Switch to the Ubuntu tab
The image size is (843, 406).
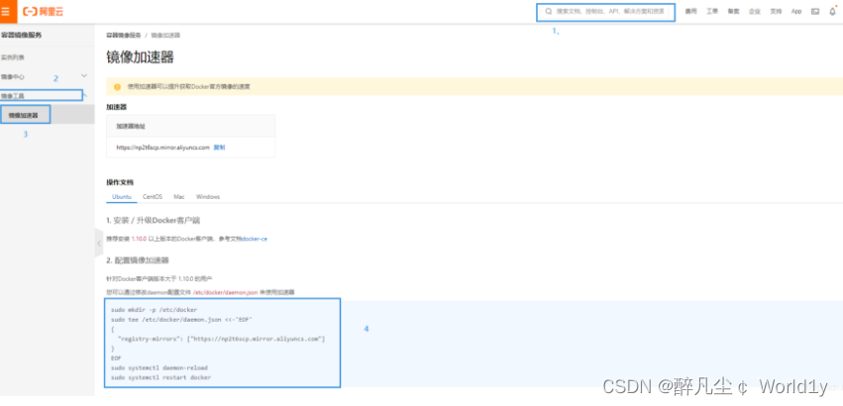click(x=122, y=197)
